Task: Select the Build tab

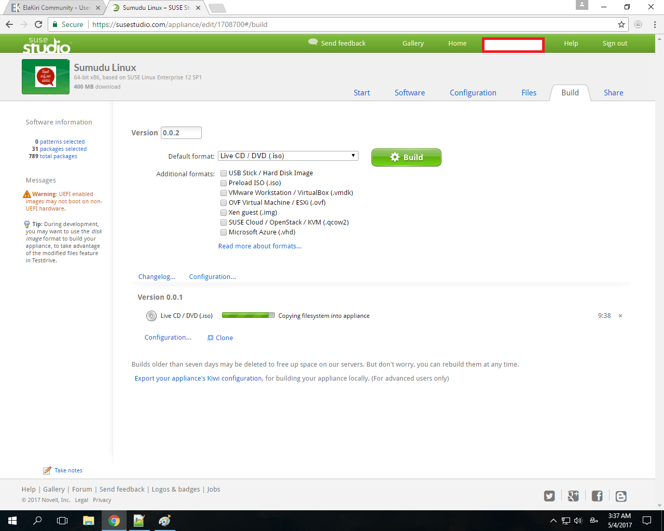Action: coord(570,93)
